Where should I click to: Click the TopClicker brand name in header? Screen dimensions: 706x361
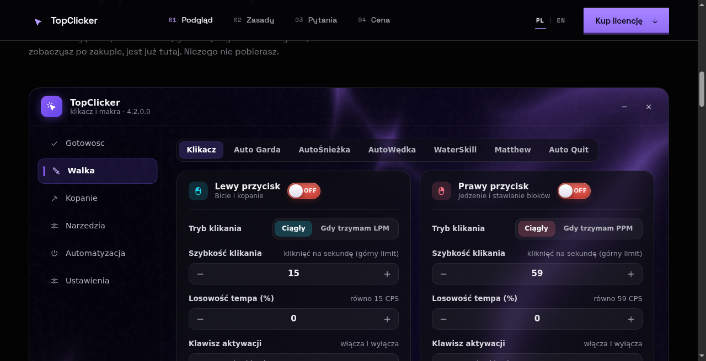[x=74, y=21]
